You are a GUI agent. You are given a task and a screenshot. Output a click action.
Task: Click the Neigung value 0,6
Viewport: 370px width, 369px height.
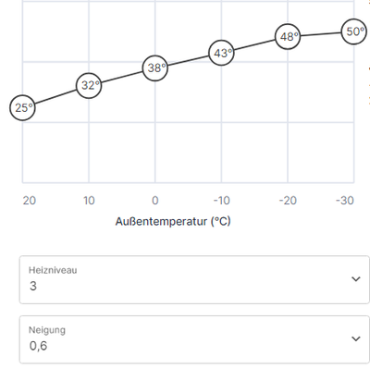click(38, 346)
